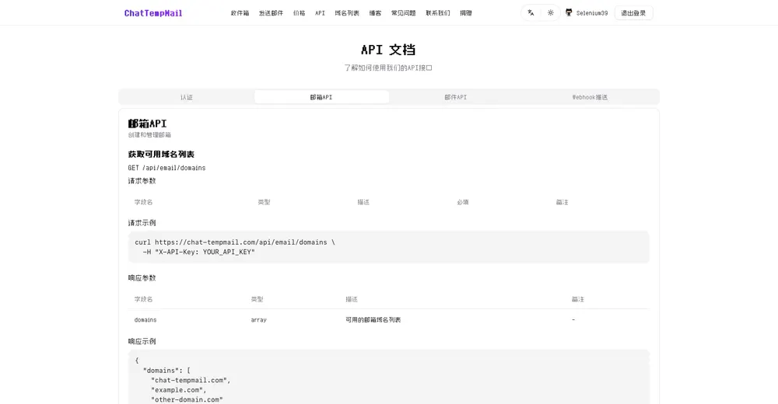
Task: Switch to the Webhook推送 tab
Action: [590, 97]
